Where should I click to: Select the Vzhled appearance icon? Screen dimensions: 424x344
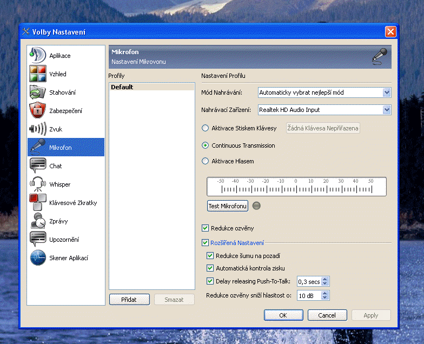point(38,74)
